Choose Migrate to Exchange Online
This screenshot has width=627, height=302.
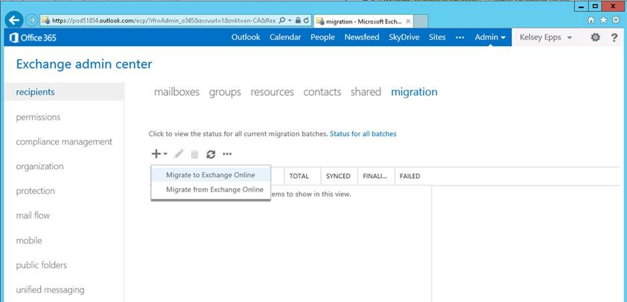pyautogui.click(x=211, y=175)
